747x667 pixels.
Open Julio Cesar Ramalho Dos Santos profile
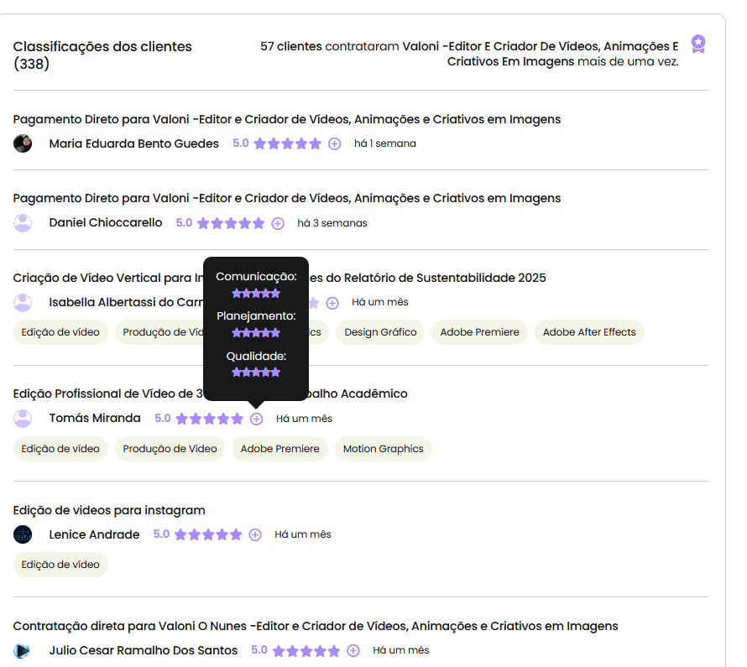[x=144, y=650]
